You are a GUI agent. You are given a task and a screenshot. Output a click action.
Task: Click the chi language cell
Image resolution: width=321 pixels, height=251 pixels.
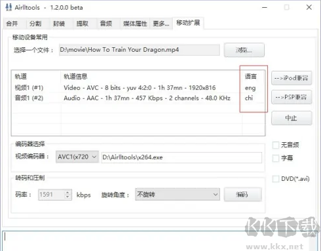pos(249,98)
